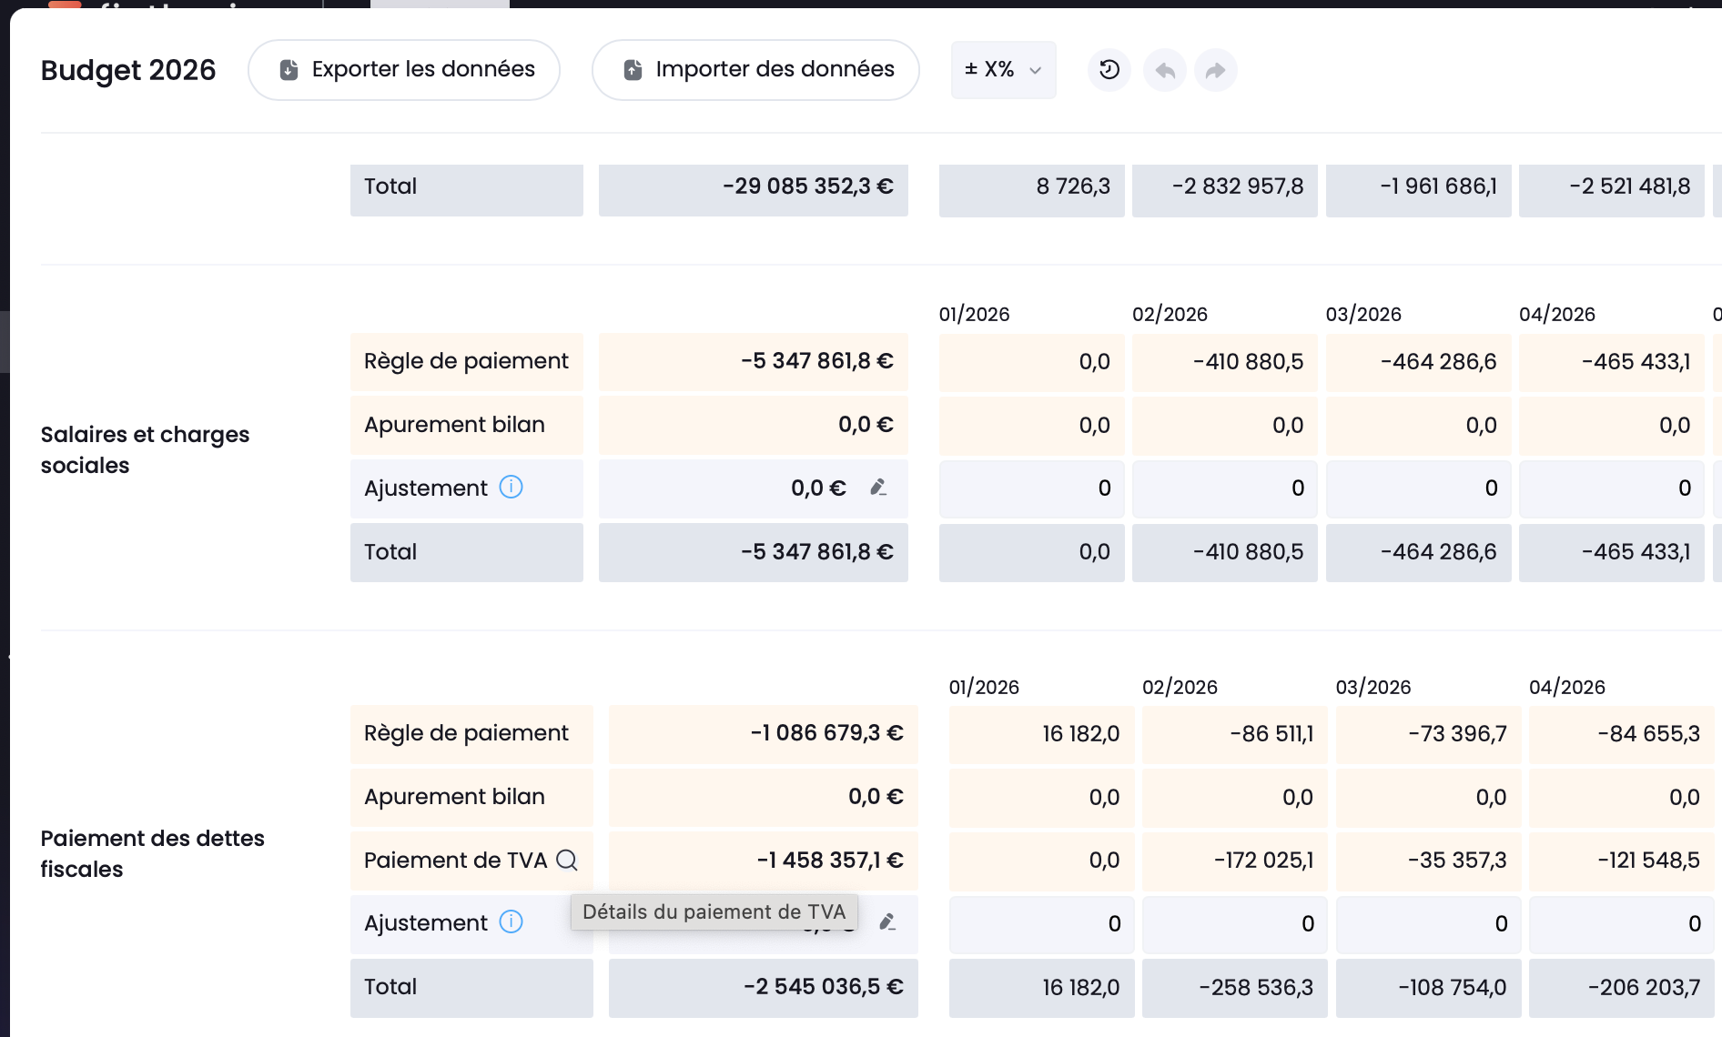The height and width of the screenshot is (1037, 1722).
Task: Click the Budget 2026 title
Action: coord(128,70)
